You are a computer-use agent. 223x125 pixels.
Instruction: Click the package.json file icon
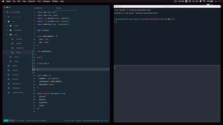tap(9, 84)
